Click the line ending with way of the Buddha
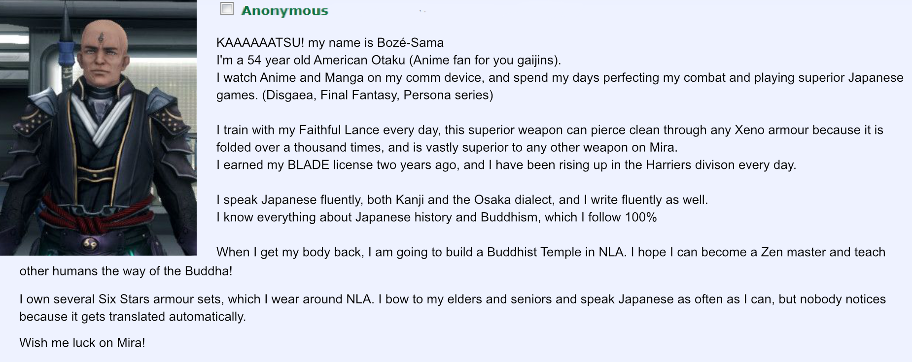This screenshot has height=362, width=912. pyautogui.click(x=126, y=271)
